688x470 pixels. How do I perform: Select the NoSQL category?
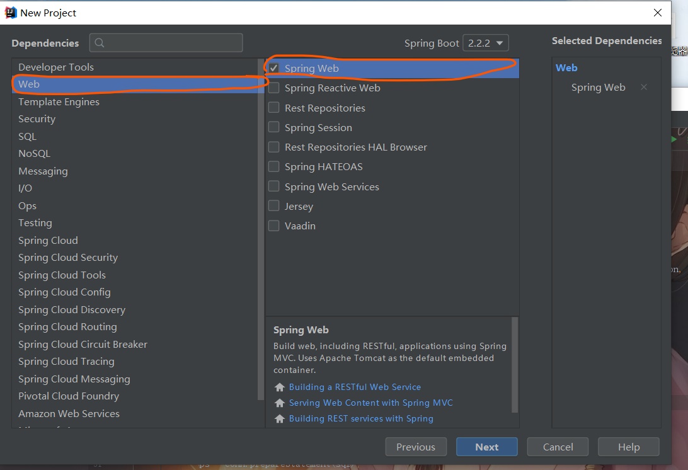click(x=135, y=154)
